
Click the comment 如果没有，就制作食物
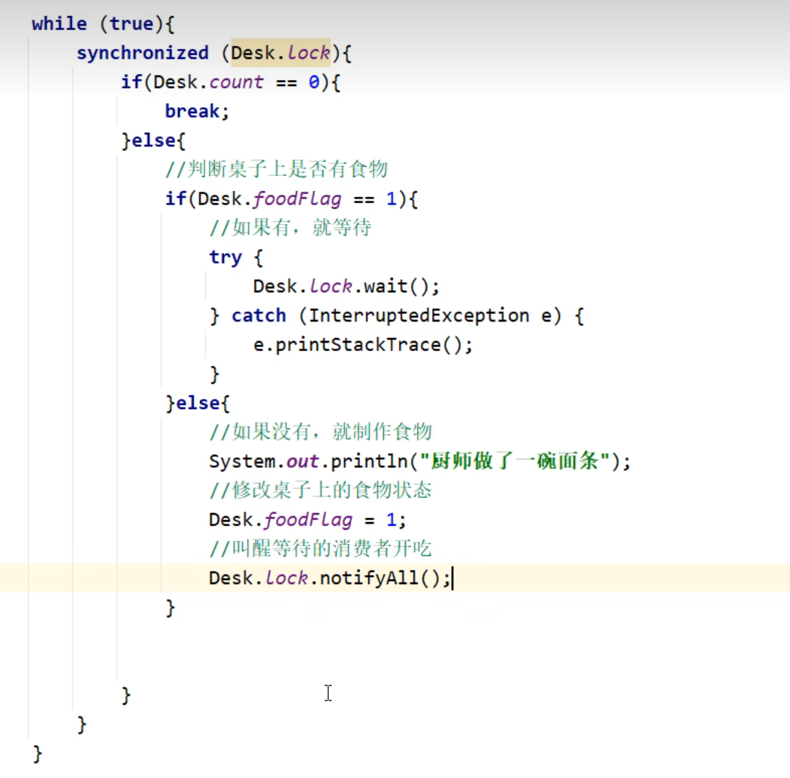click(321, 432)
